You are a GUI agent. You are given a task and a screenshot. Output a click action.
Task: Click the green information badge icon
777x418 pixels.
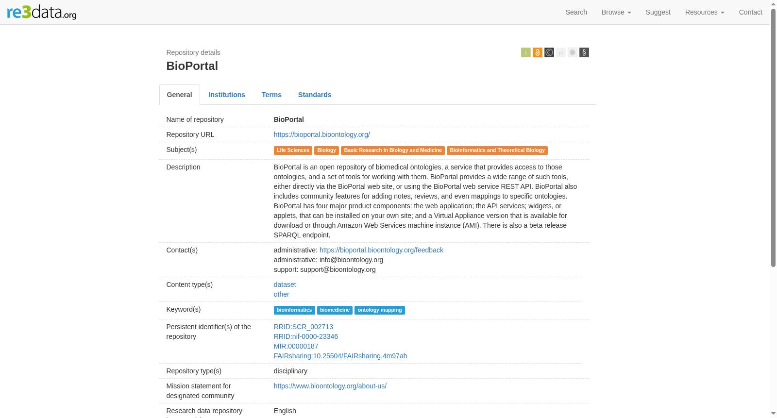[526, 52]
